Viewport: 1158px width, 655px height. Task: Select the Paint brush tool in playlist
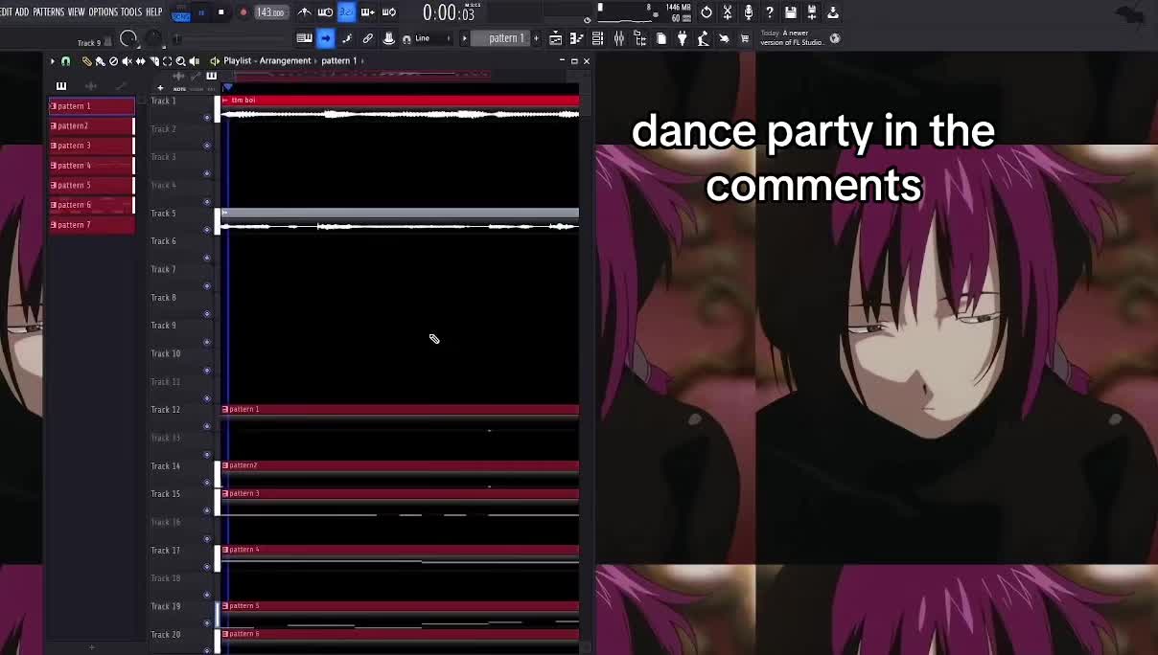pyautogui.click(x=100, y=61)
